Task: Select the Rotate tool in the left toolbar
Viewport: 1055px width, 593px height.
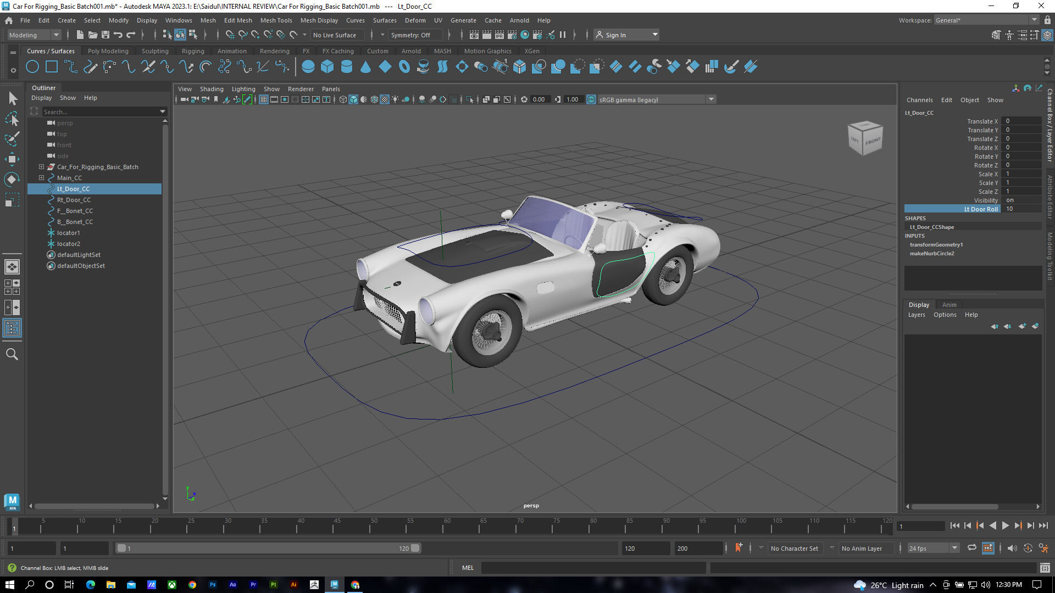Action: coord(12,179)
